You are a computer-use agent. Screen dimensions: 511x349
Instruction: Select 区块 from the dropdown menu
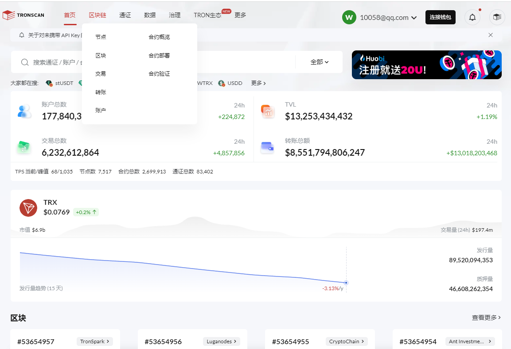point(101,56)
